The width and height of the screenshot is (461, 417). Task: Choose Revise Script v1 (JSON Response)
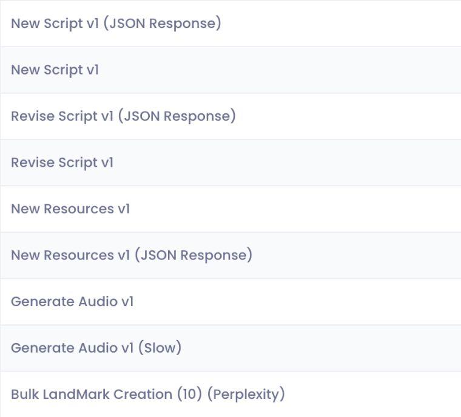tap(123, 116)
